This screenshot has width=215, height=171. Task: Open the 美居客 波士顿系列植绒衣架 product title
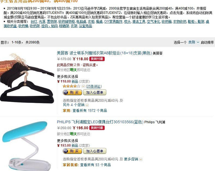point(104,53)
